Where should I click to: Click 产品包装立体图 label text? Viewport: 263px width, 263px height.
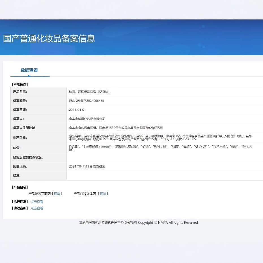coord(85,194)
